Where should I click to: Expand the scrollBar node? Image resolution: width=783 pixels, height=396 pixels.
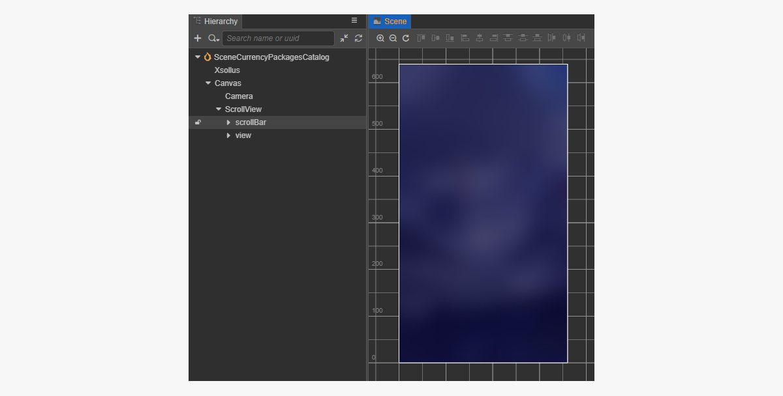pyautogui.click(x=228, y=122)
